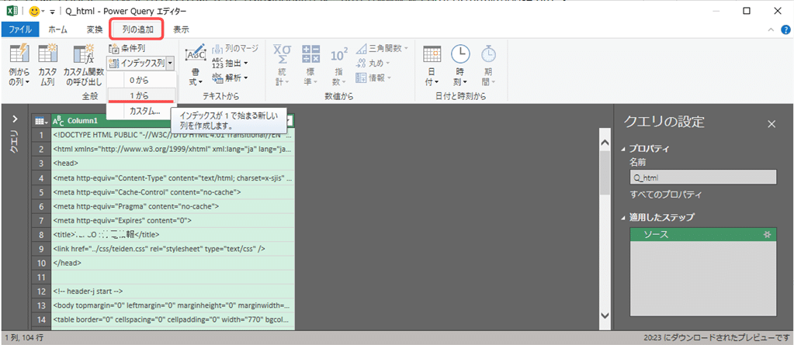Viewport: 794px width, 345px height.
Task: Open 抽出 (Extract) dropdown
Action: [x=230, y=64]
